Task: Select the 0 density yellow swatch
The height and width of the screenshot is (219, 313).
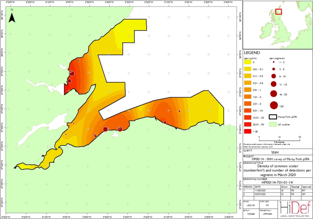Action: (x=247, y=62)
